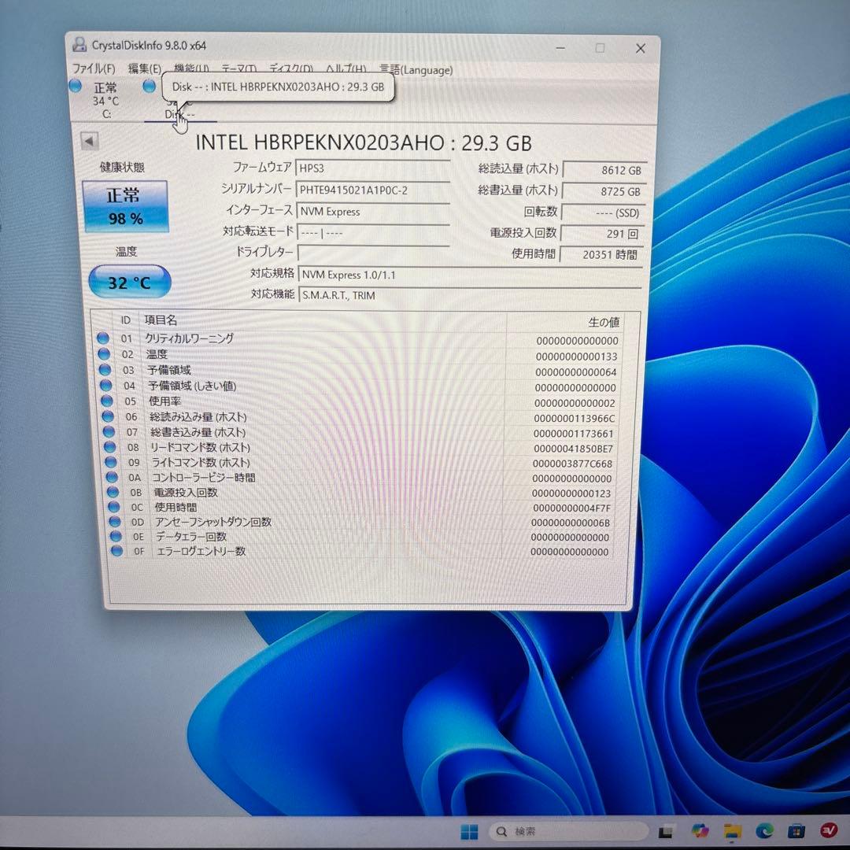Click status circle for 03 予備領域 row
Viewport: 850px width, 850px height.
pos(105,369)
